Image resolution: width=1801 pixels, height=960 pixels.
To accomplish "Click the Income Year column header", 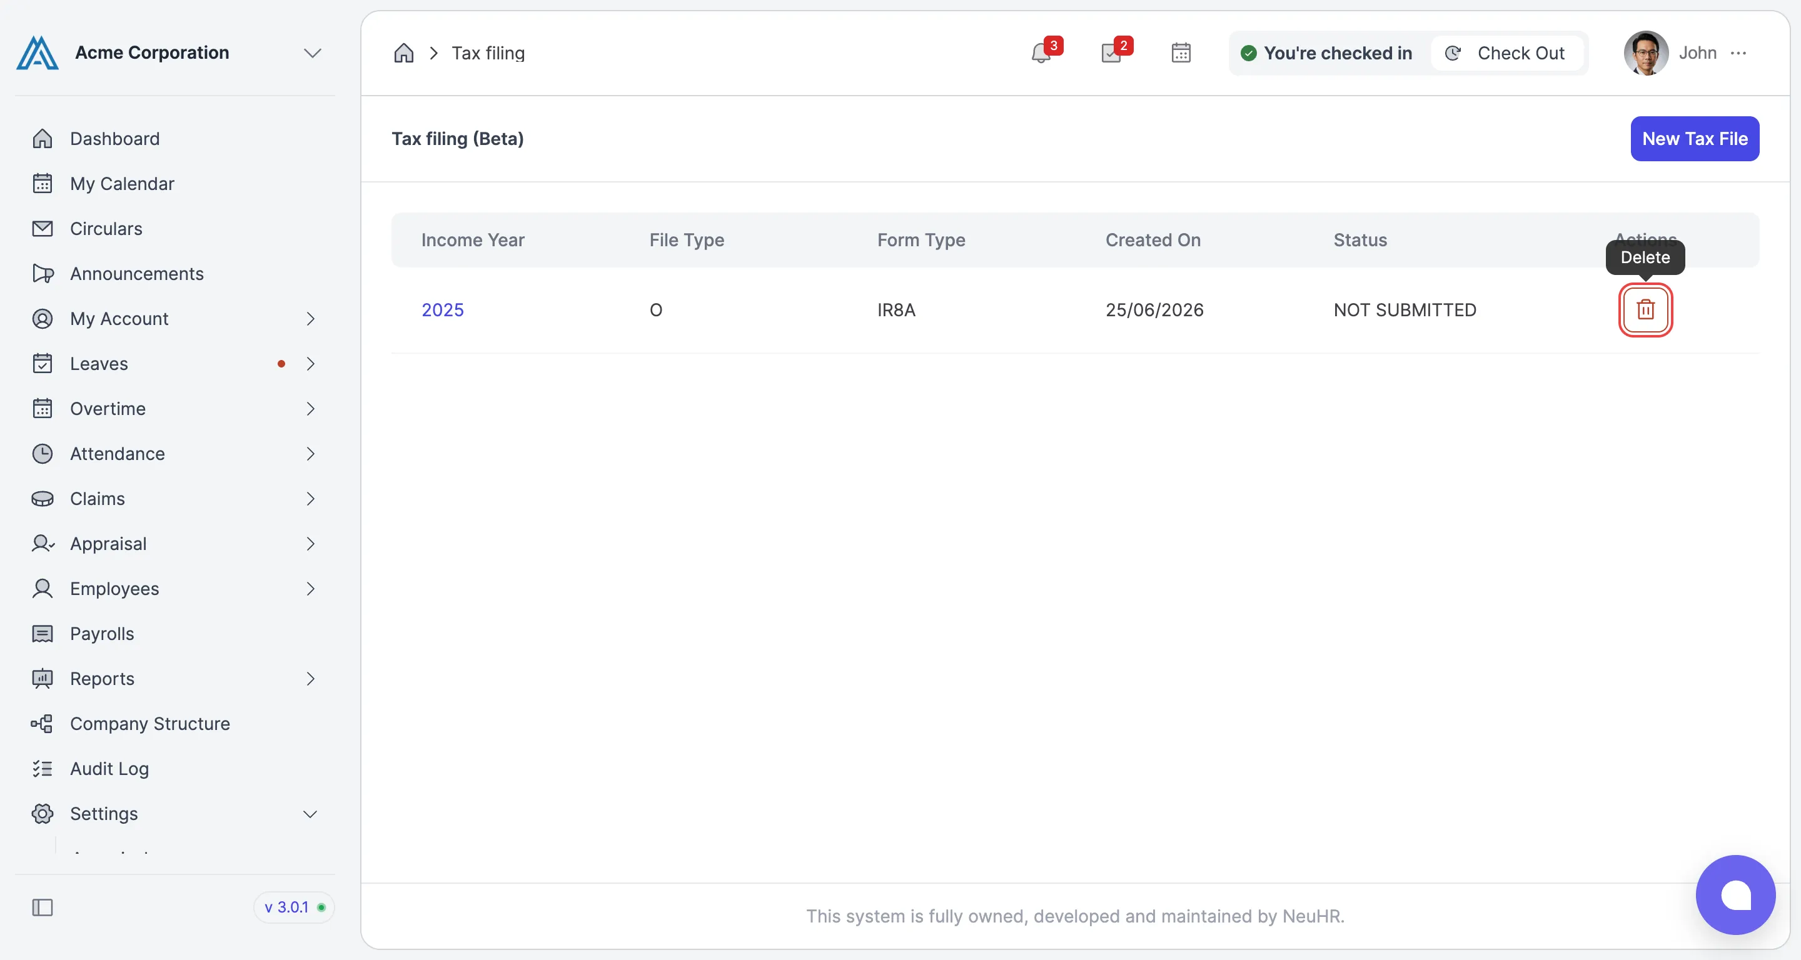I will 473,239.
